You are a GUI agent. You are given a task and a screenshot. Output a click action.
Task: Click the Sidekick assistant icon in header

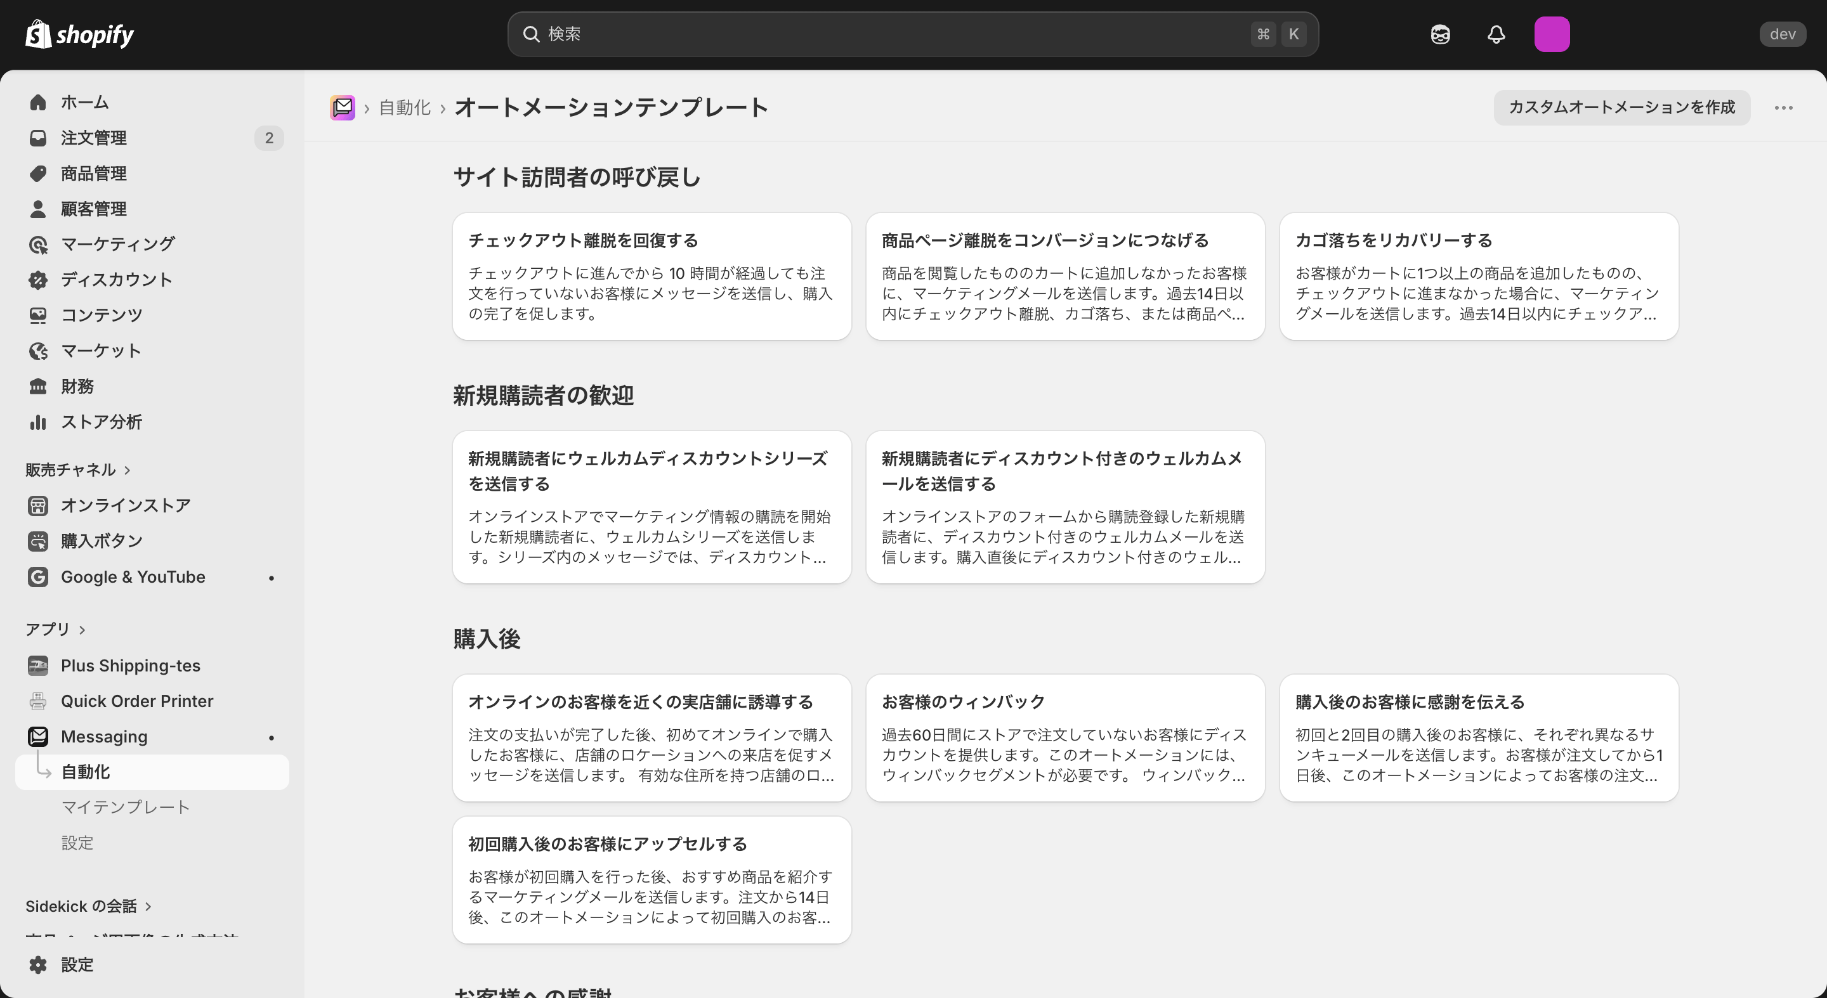click(x=1440, y=34)
